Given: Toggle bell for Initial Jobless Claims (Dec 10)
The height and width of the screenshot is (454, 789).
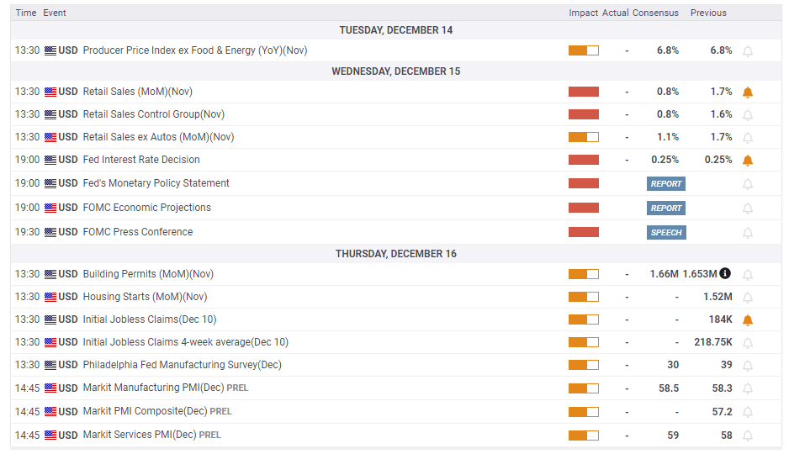Looking at the screenshot, I should [x=747, y=319].
